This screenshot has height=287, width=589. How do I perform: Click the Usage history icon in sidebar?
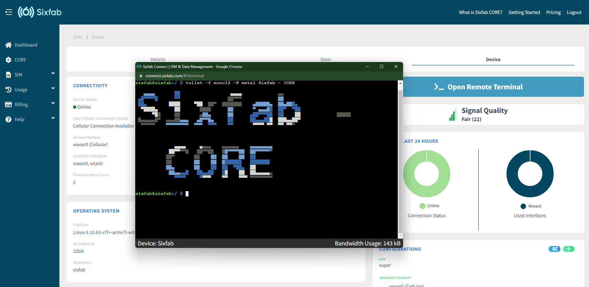8,90
